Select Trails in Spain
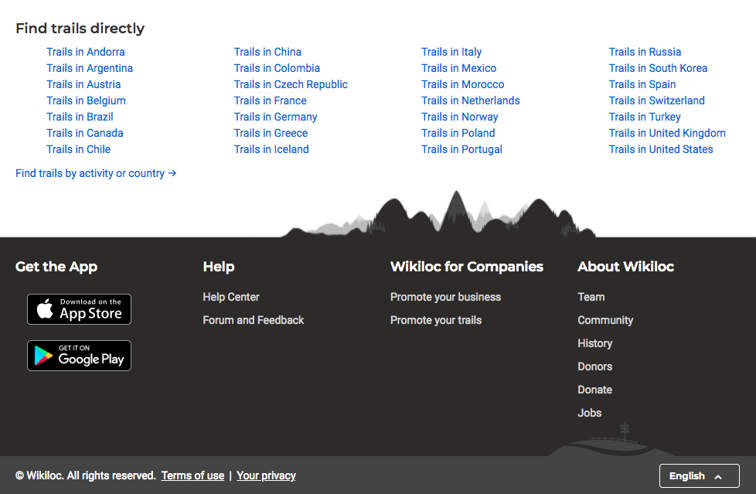The width and height of the screenshot is (756, 494). pyautogui.click(x=642, y=84)
